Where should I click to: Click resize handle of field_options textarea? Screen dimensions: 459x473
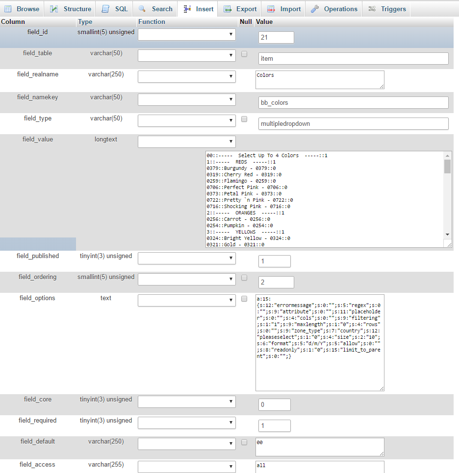(382, 389)
